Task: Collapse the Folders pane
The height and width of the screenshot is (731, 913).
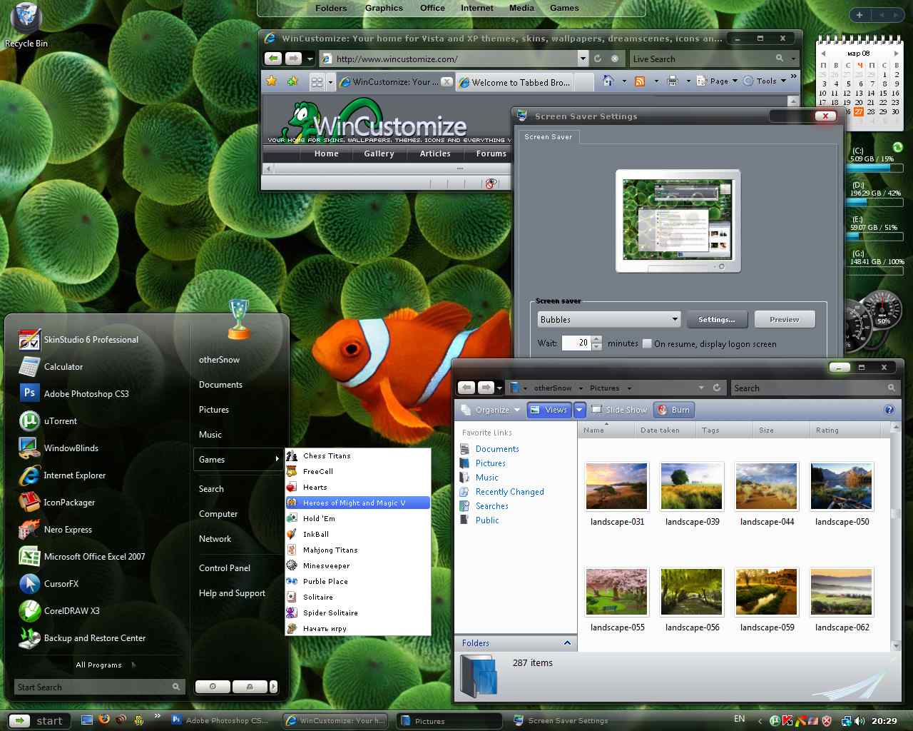Action: (x=567, y=643)
